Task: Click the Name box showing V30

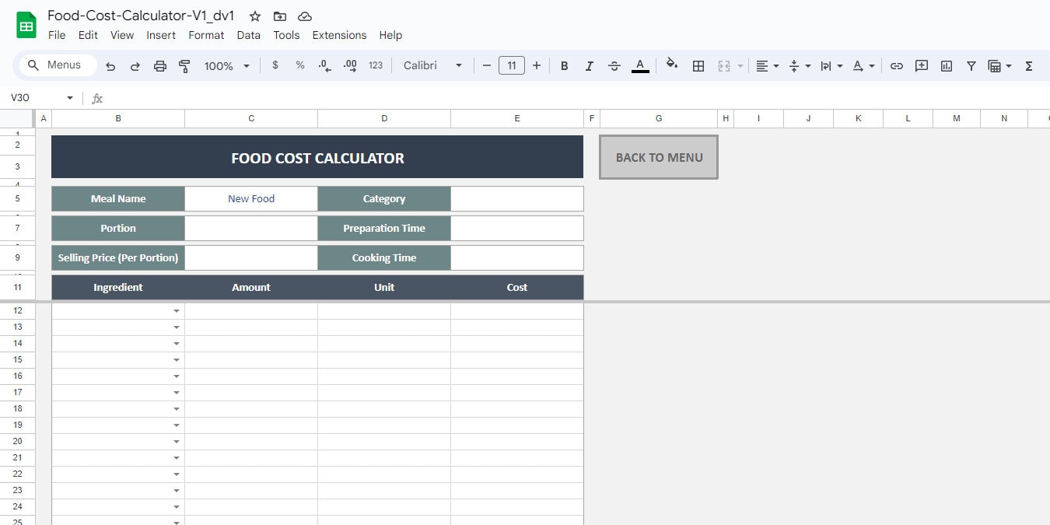Action: coord(35,98)
